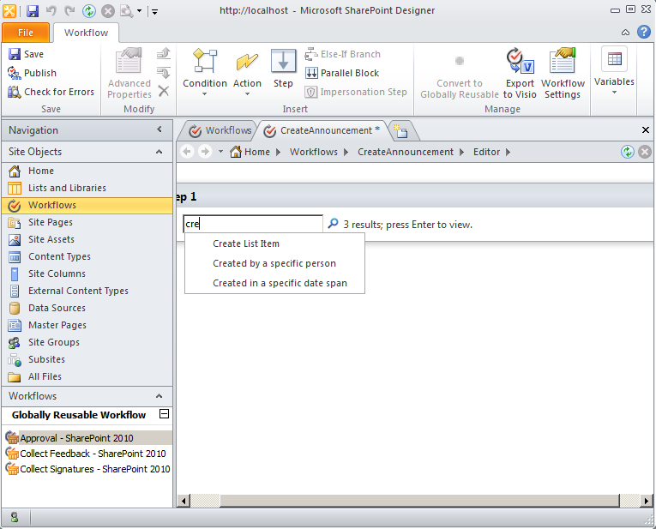Switch to the Workflows document tab
The image size is (656, 529).
(x=220, y=130)
